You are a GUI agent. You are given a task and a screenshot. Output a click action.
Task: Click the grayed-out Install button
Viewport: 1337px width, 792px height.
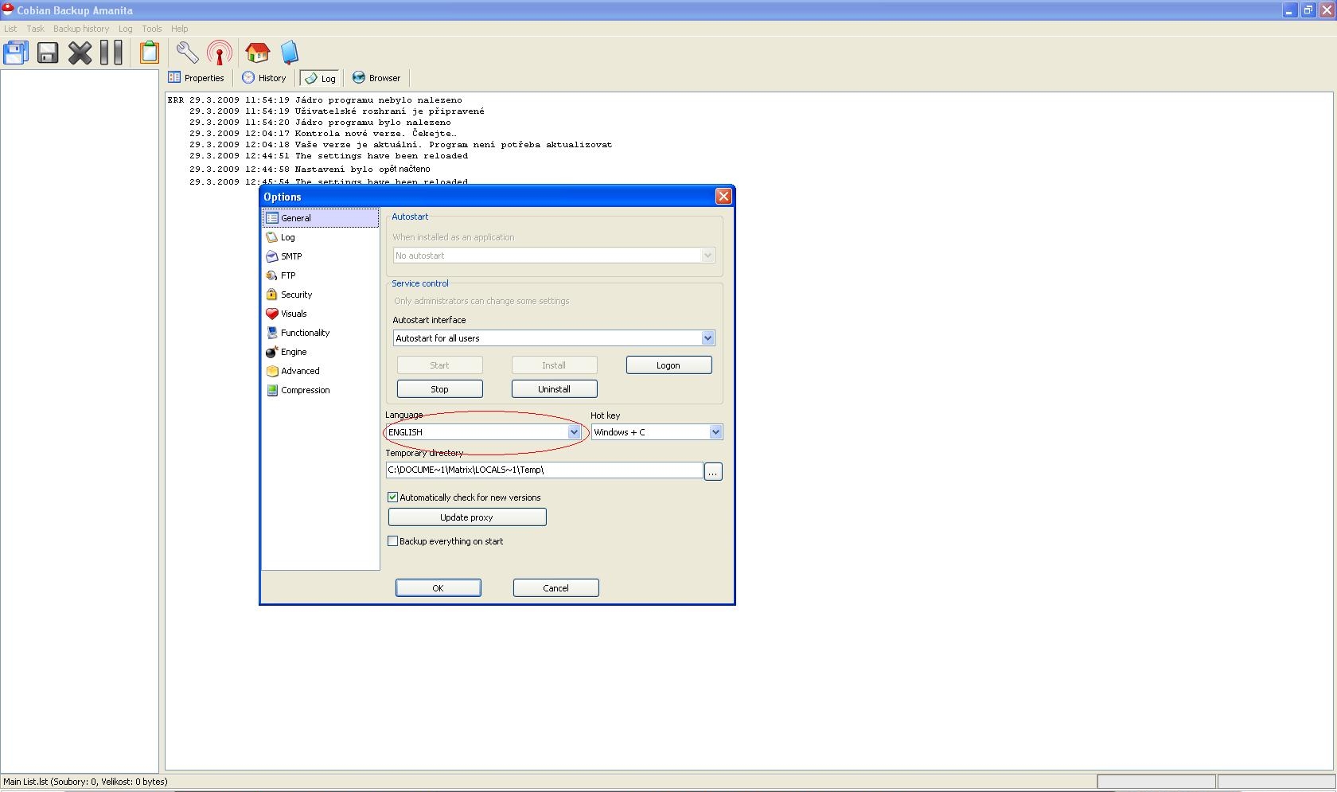click(554, 365)
